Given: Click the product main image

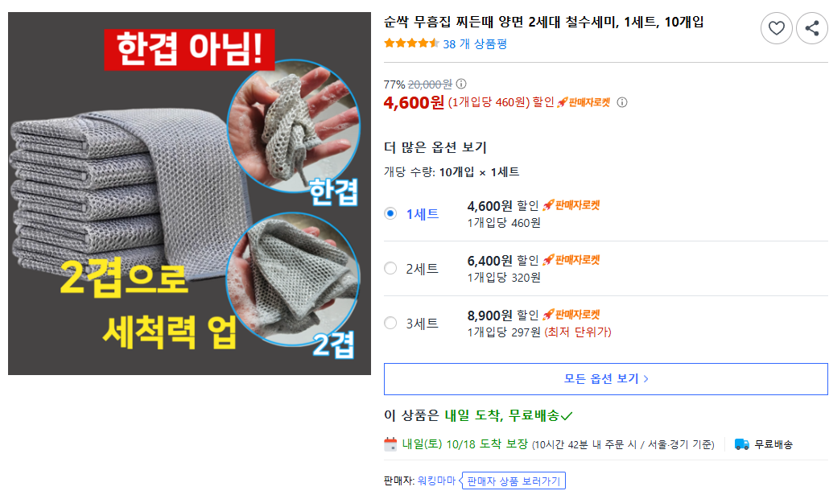Looking at the screenshot, I should pos(189,193).
